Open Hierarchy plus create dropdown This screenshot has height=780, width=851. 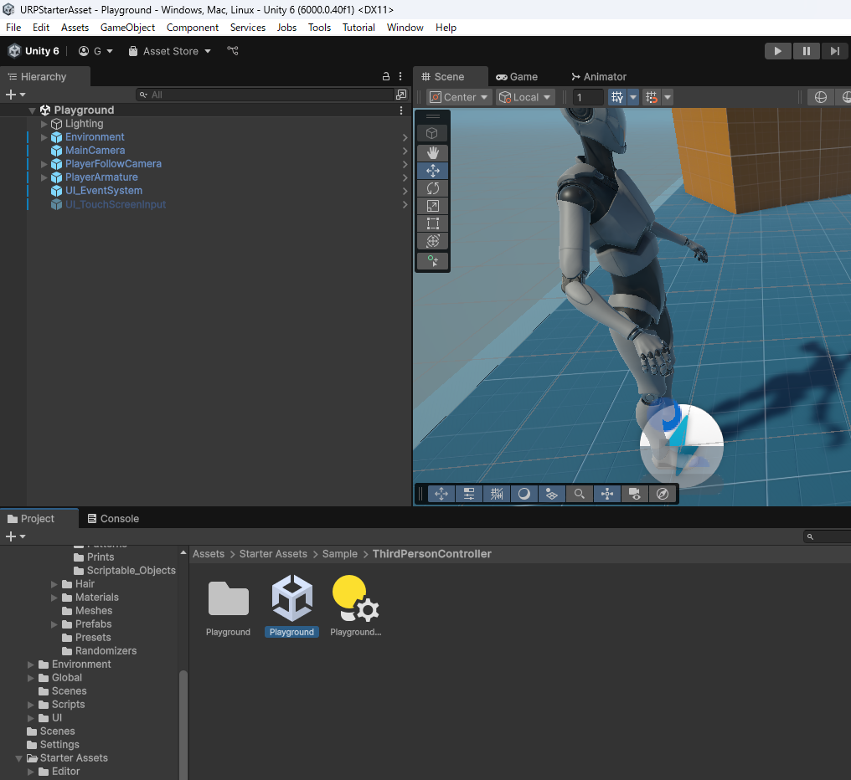[x=15, y=95]
